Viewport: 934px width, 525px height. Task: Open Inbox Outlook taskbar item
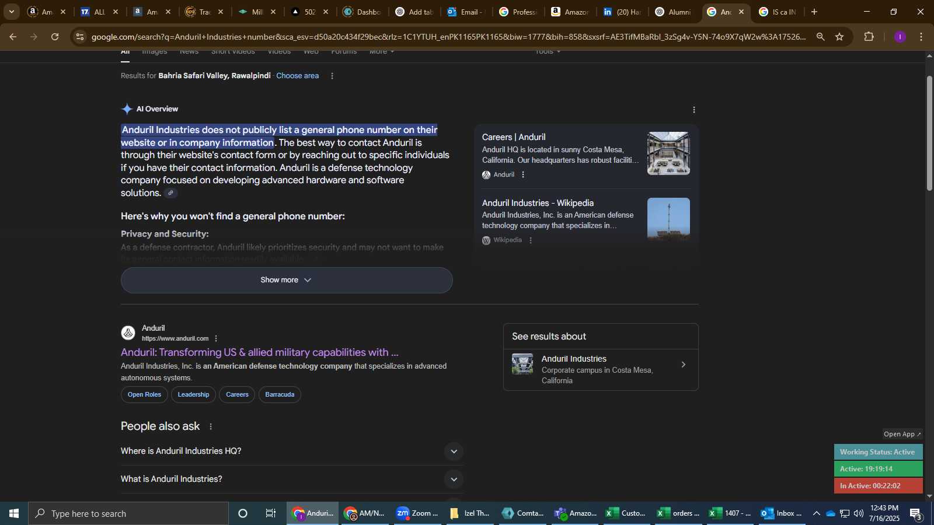pos(781,513)
